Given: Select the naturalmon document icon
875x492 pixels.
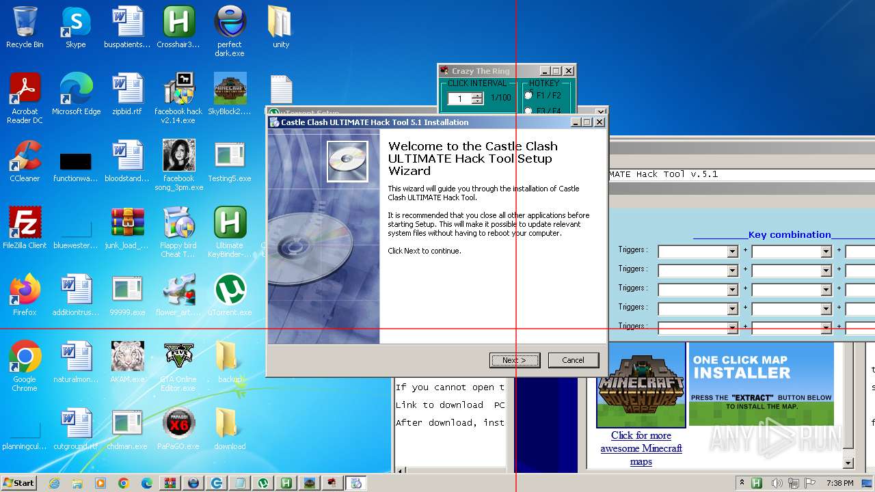Looking at the screenshot, I should click(x=76, y=362).
